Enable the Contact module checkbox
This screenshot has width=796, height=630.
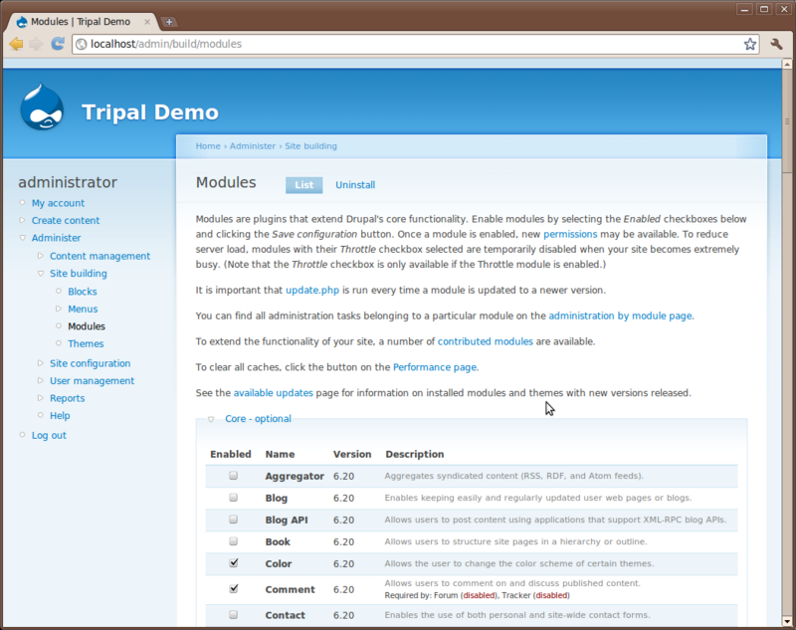point(233,615)
